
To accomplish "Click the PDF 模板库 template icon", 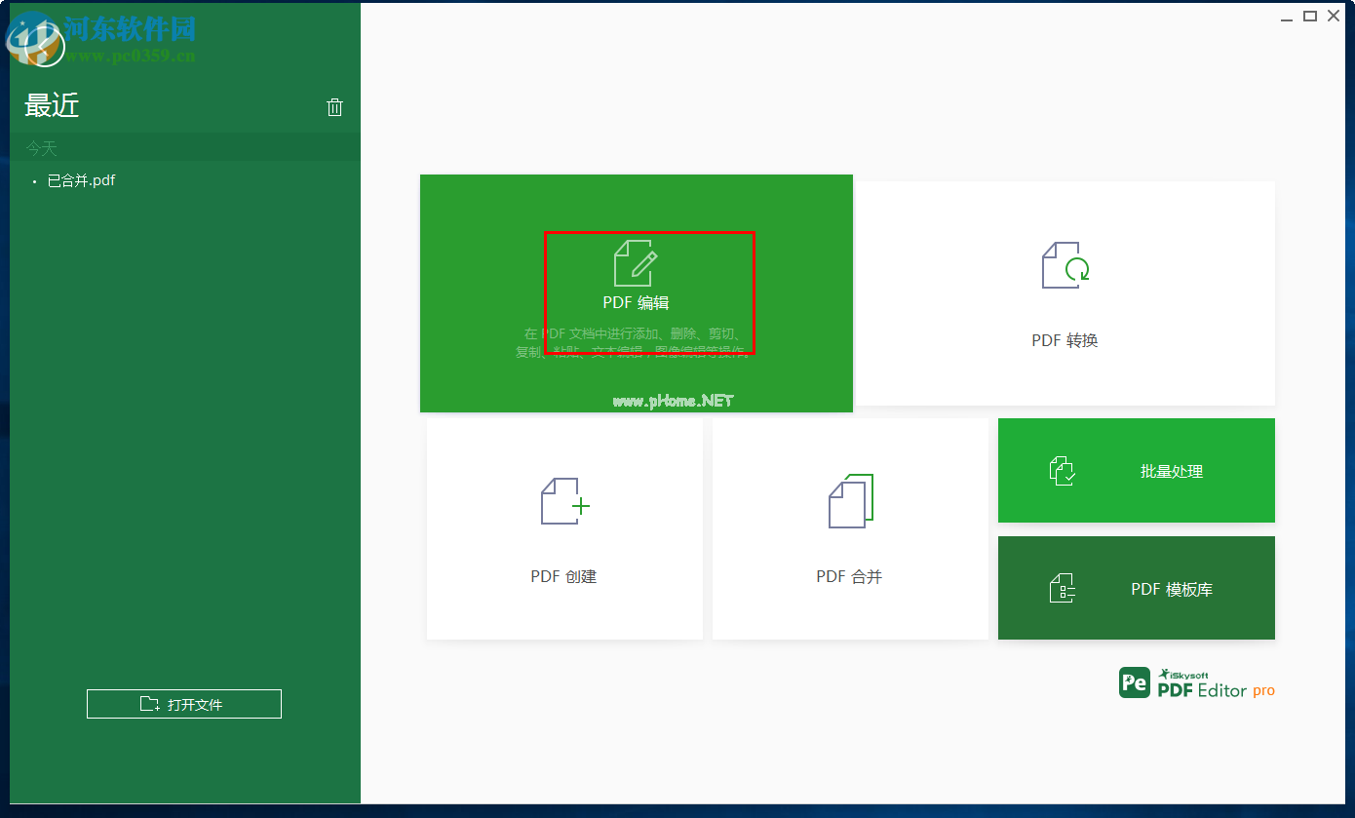I will tap(1063, 589).
